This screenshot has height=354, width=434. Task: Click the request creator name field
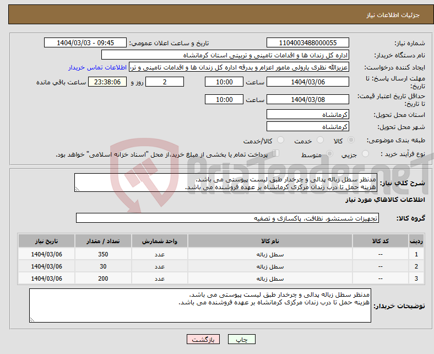[x=239, y=67]
